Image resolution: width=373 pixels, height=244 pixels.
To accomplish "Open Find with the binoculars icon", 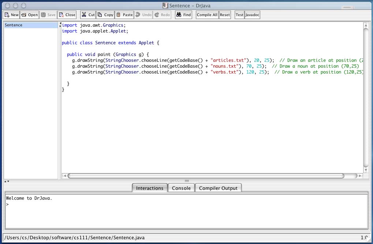I will click(179, 15).
